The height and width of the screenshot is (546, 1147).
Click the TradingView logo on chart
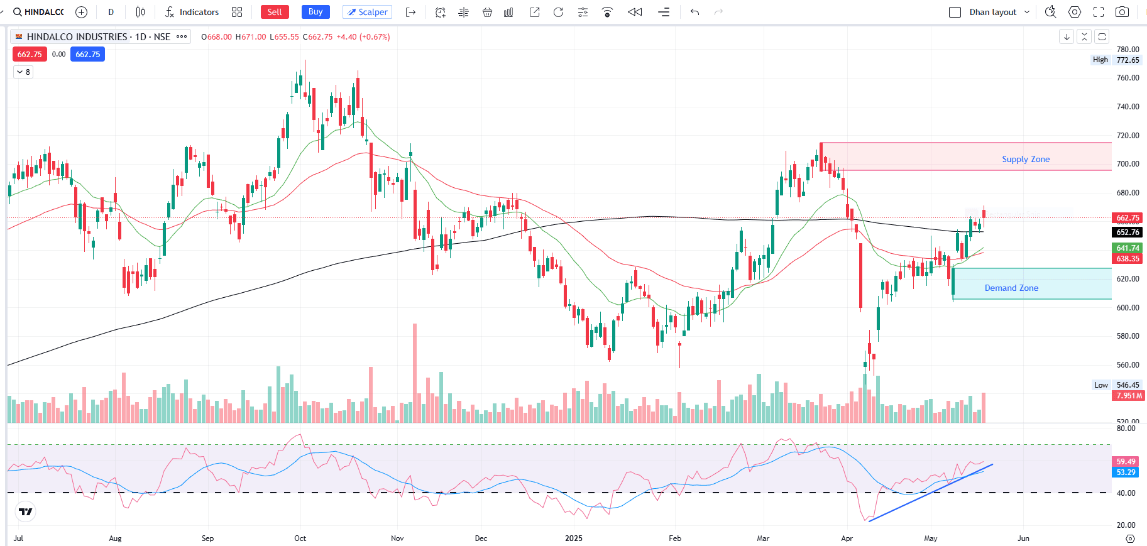coord(25,512)
